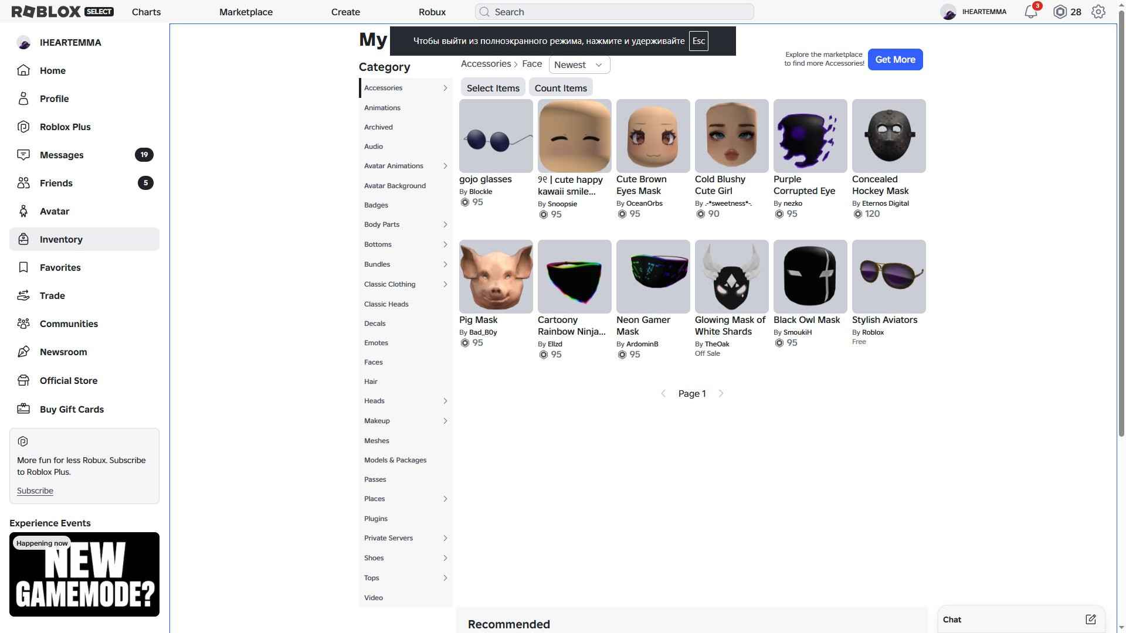Click the Trade sidebar icon

[x=23, y=295]
